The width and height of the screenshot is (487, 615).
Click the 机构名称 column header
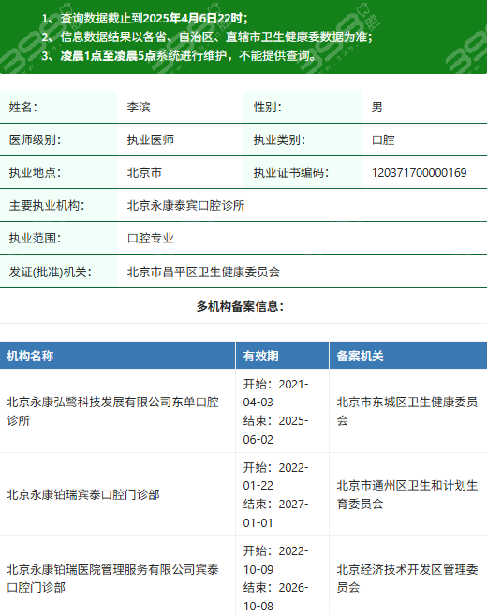click(x=30, y=356)
